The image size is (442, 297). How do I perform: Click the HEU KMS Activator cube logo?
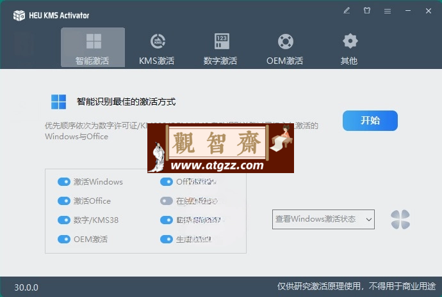(19, 15)
